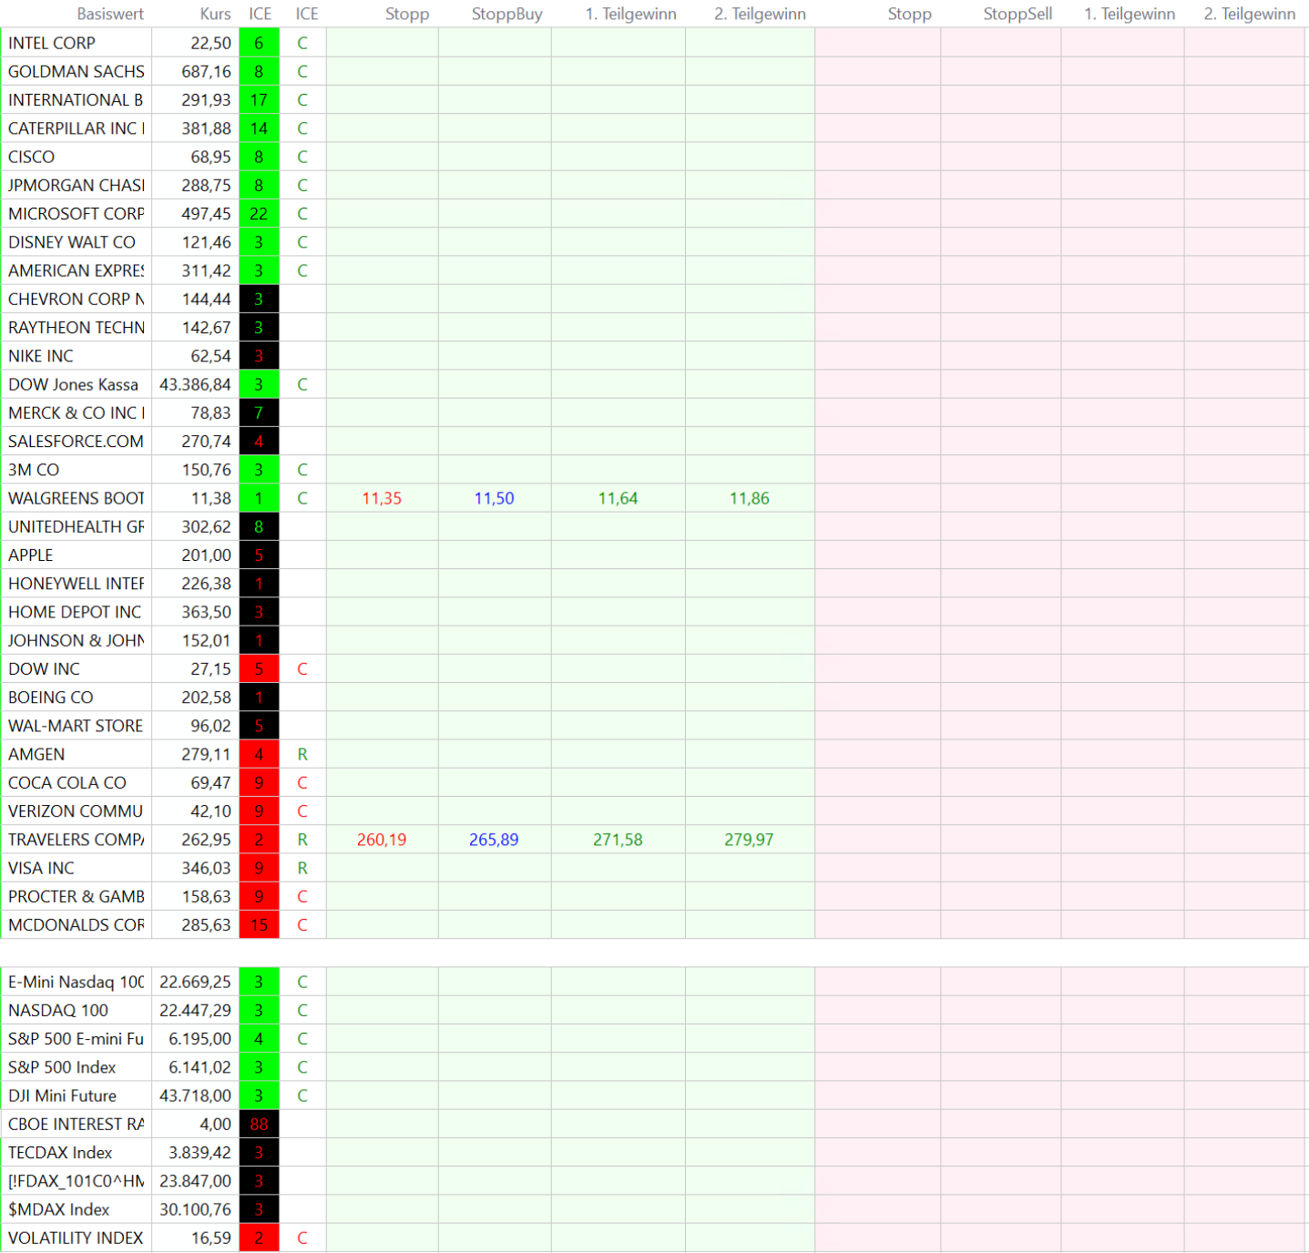
Task: Click Walgreens red Stopp value 11,35
Action: click(382, 498)
